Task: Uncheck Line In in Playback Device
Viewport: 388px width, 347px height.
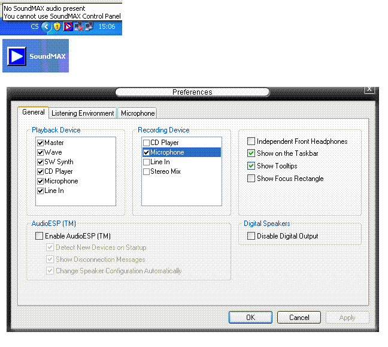Action: pyautogui.click(x=40, y=191)
